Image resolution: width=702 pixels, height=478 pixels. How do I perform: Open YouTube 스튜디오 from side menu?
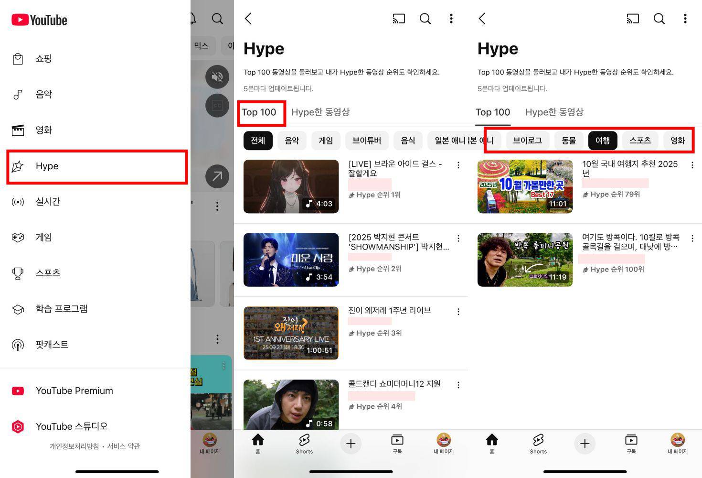[x=72, y=426]
